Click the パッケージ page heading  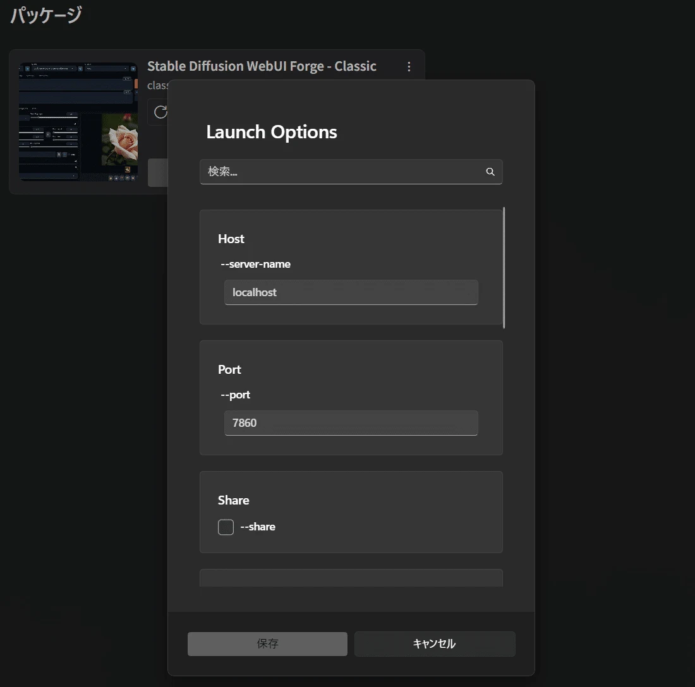[x=46, y=15]
